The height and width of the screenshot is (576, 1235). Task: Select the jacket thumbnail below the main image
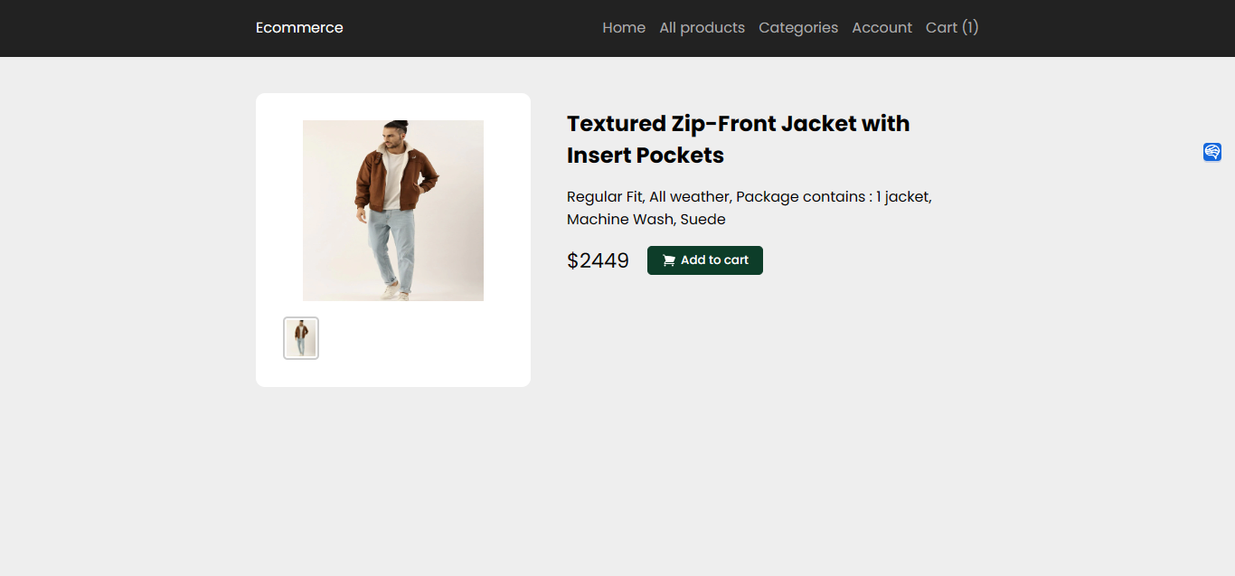click(x=301, y=337)
